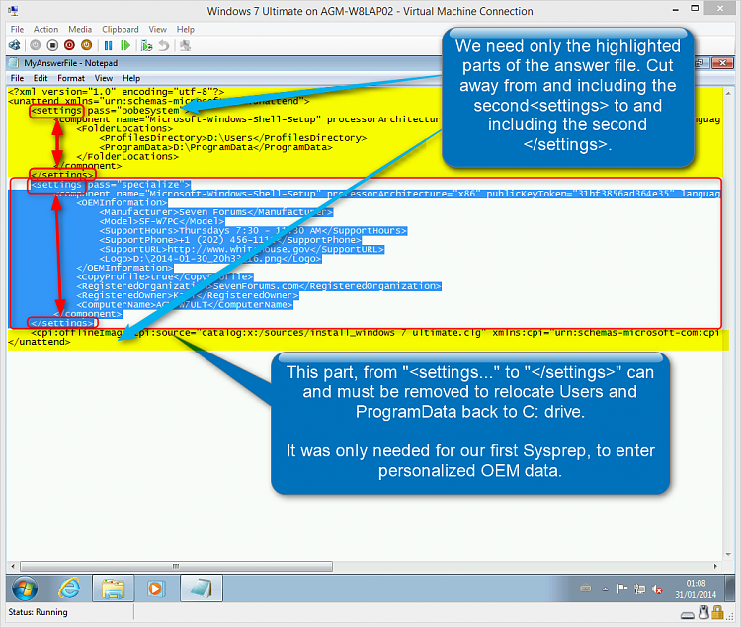Click the '<ProgramData>D:\ProgramData' line
This screenshot has height=628, width=741.
215,147
